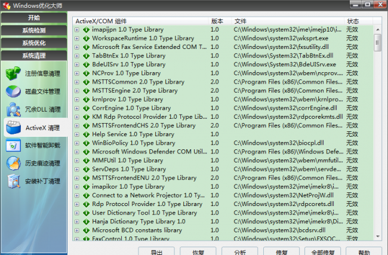Screen dimensions: 388x255
Task: Click the 修复 repair button
Action: coord(281,251)
